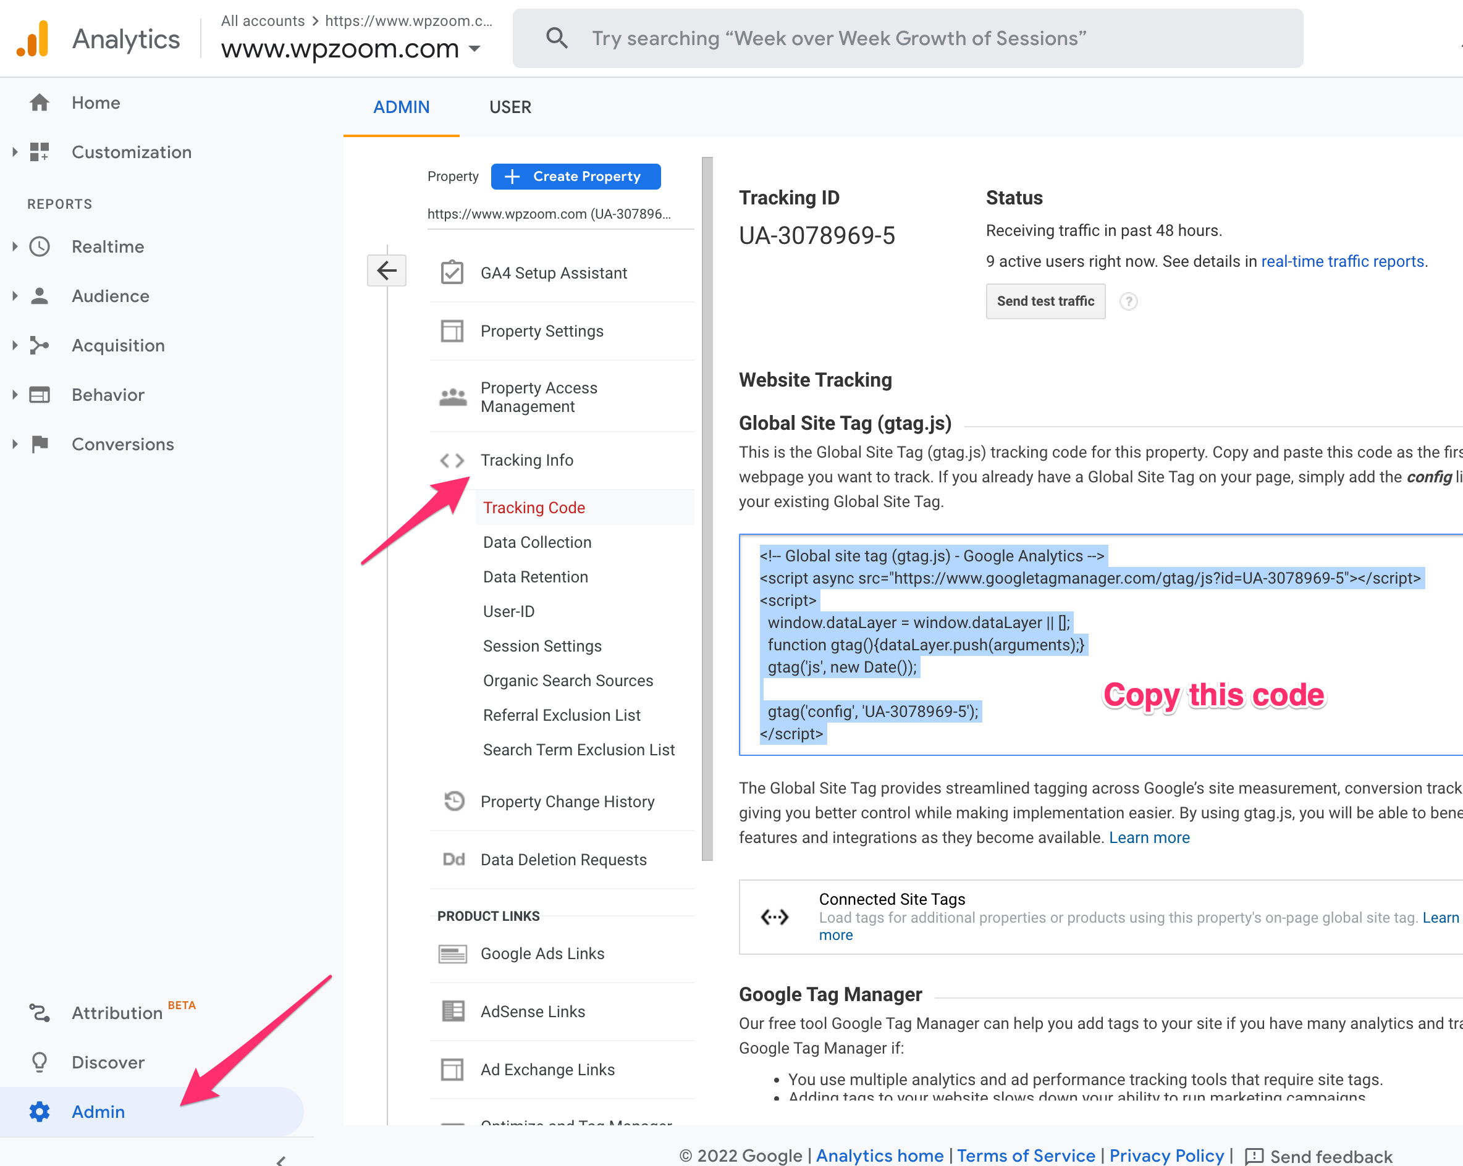Click the Google Ads Links icon
Screen dimensions: 1463x1166
click(453, 954)
